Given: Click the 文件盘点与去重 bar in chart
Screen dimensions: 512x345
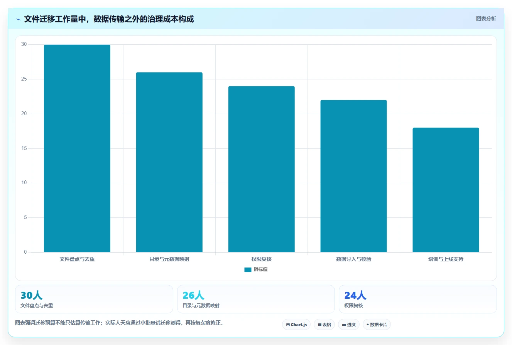Looking at the screenshot, I should point(77,148).
